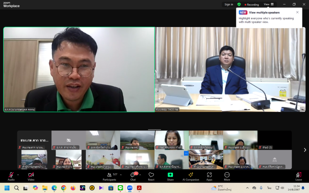Expand the Chat options caret
The height and width of the screenshot is (193, 309).
[141, 174]
